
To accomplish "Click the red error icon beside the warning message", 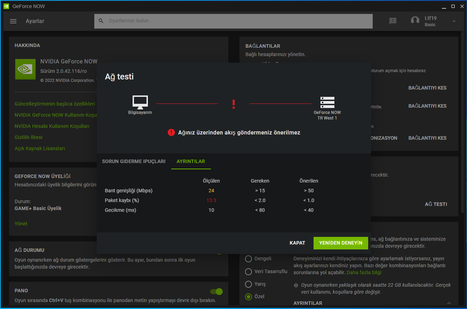I will [x=171, y=132].
